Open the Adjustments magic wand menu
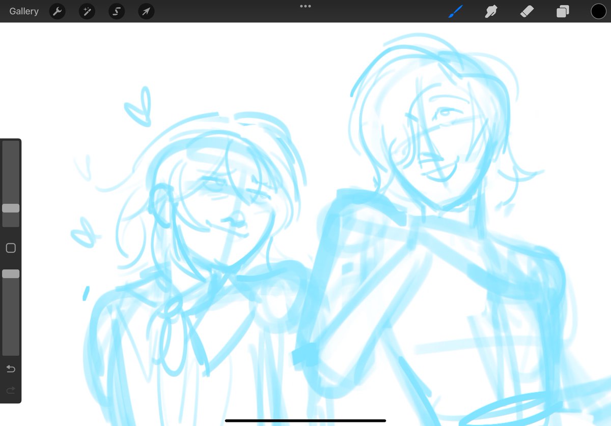 pyautogui.click(x=87, y=11)
